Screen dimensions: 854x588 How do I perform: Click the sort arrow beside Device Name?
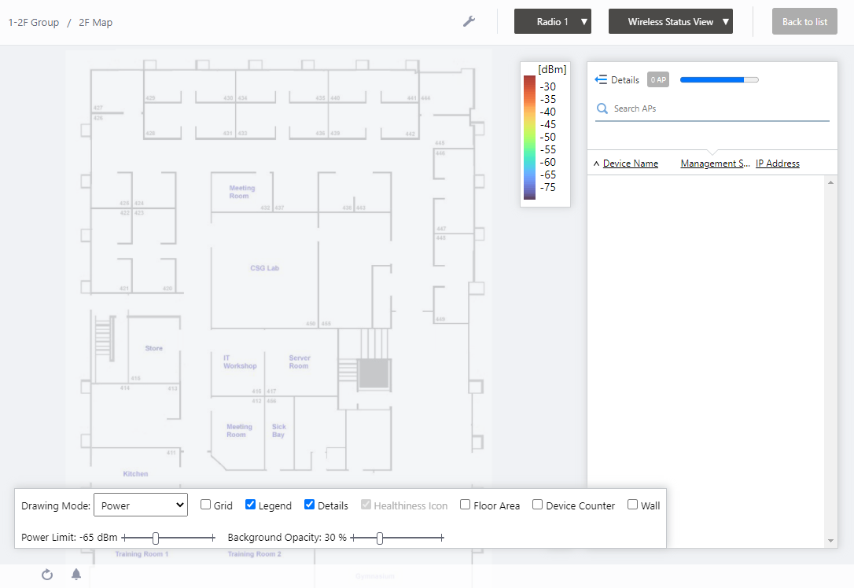click(596, 164)
